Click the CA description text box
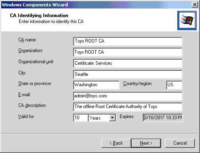The image size is (200, 153). point(128,107)
